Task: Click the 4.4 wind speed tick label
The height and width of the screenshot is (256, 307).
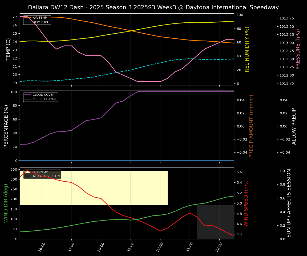Action: point(239,234)
